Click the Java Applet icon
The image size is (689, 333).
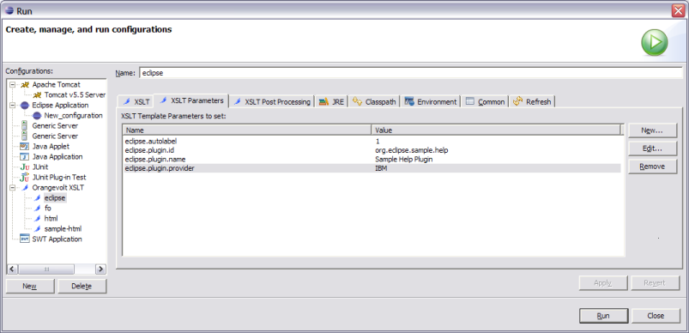(x=25, y=146)
